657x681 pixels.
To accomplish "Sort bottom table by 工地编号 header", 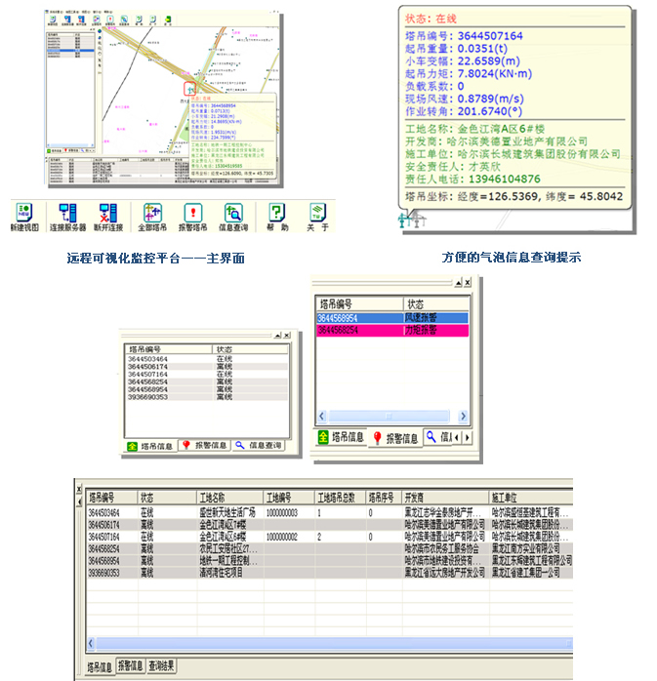I will [x=289, y=498].
